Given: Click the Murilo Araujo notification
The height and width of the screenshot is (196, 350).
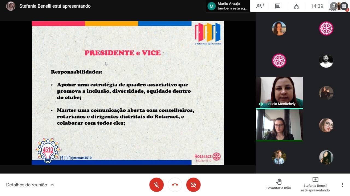Looking at the screenshot, I should click(227, 6).
